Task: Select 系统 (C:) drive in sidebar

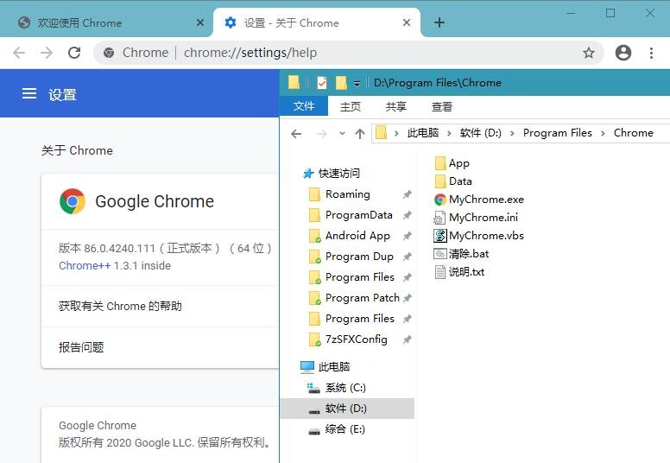Action: [345, 388]
